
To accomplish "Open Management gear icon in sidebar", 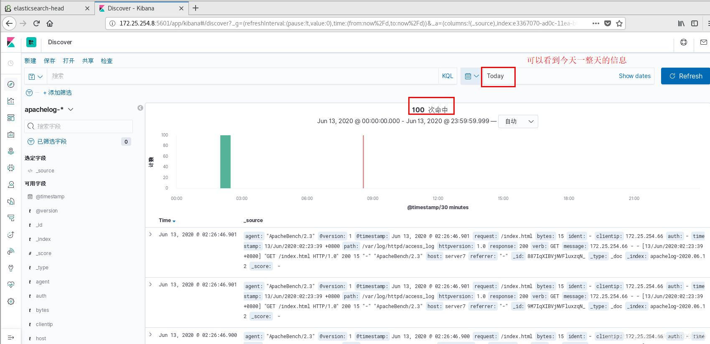I will coord(11,301).
